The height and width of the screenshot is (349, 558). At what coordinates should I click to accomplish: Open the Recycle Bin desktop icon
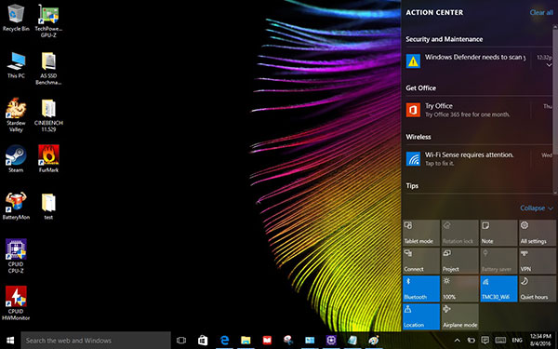16,18
